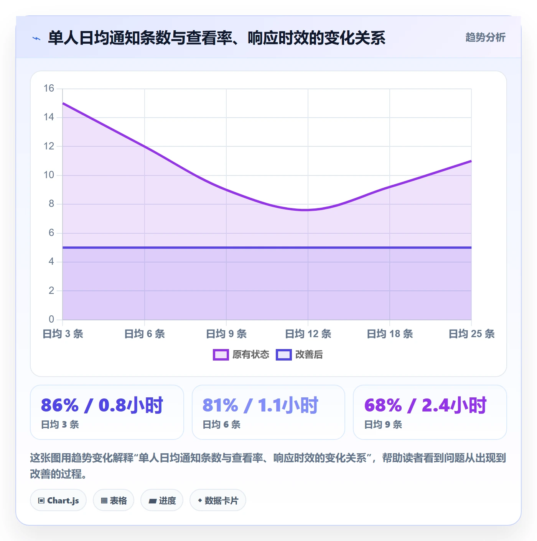Click the lightning icon beside the chart title
537x541 pixels.
coord(36,38)
